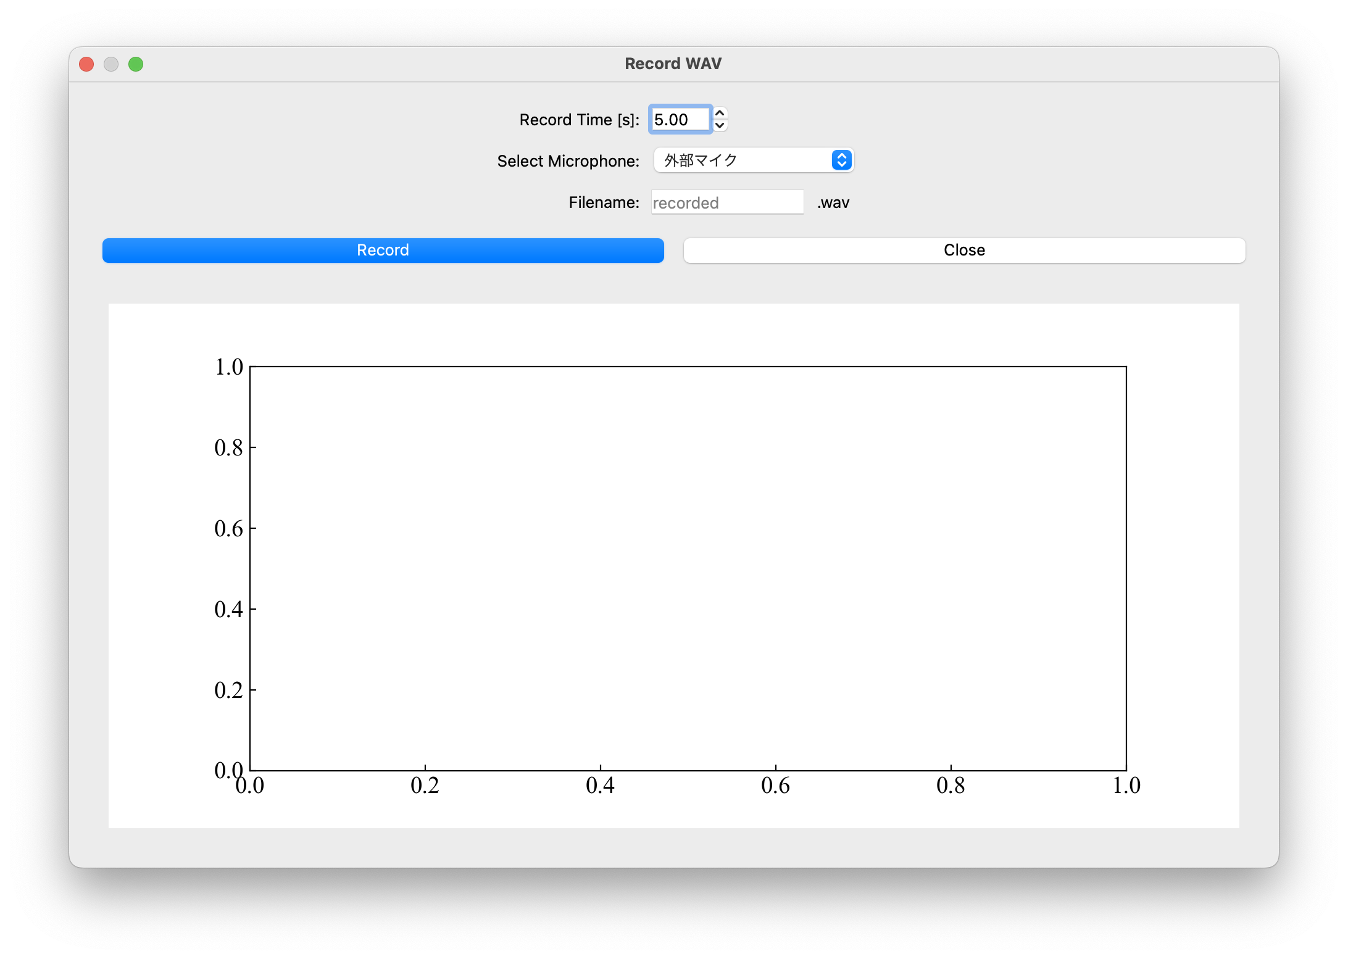Decrease record time with down arrow
The height and width of the screenshot is (959, 1348).
tap(720, 125)
